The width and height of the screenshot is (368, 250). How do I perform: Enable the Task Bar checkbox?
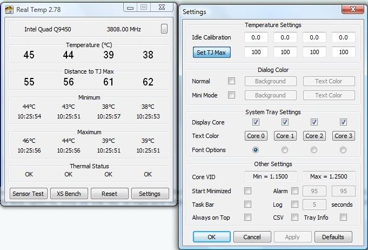pos(247,204)
